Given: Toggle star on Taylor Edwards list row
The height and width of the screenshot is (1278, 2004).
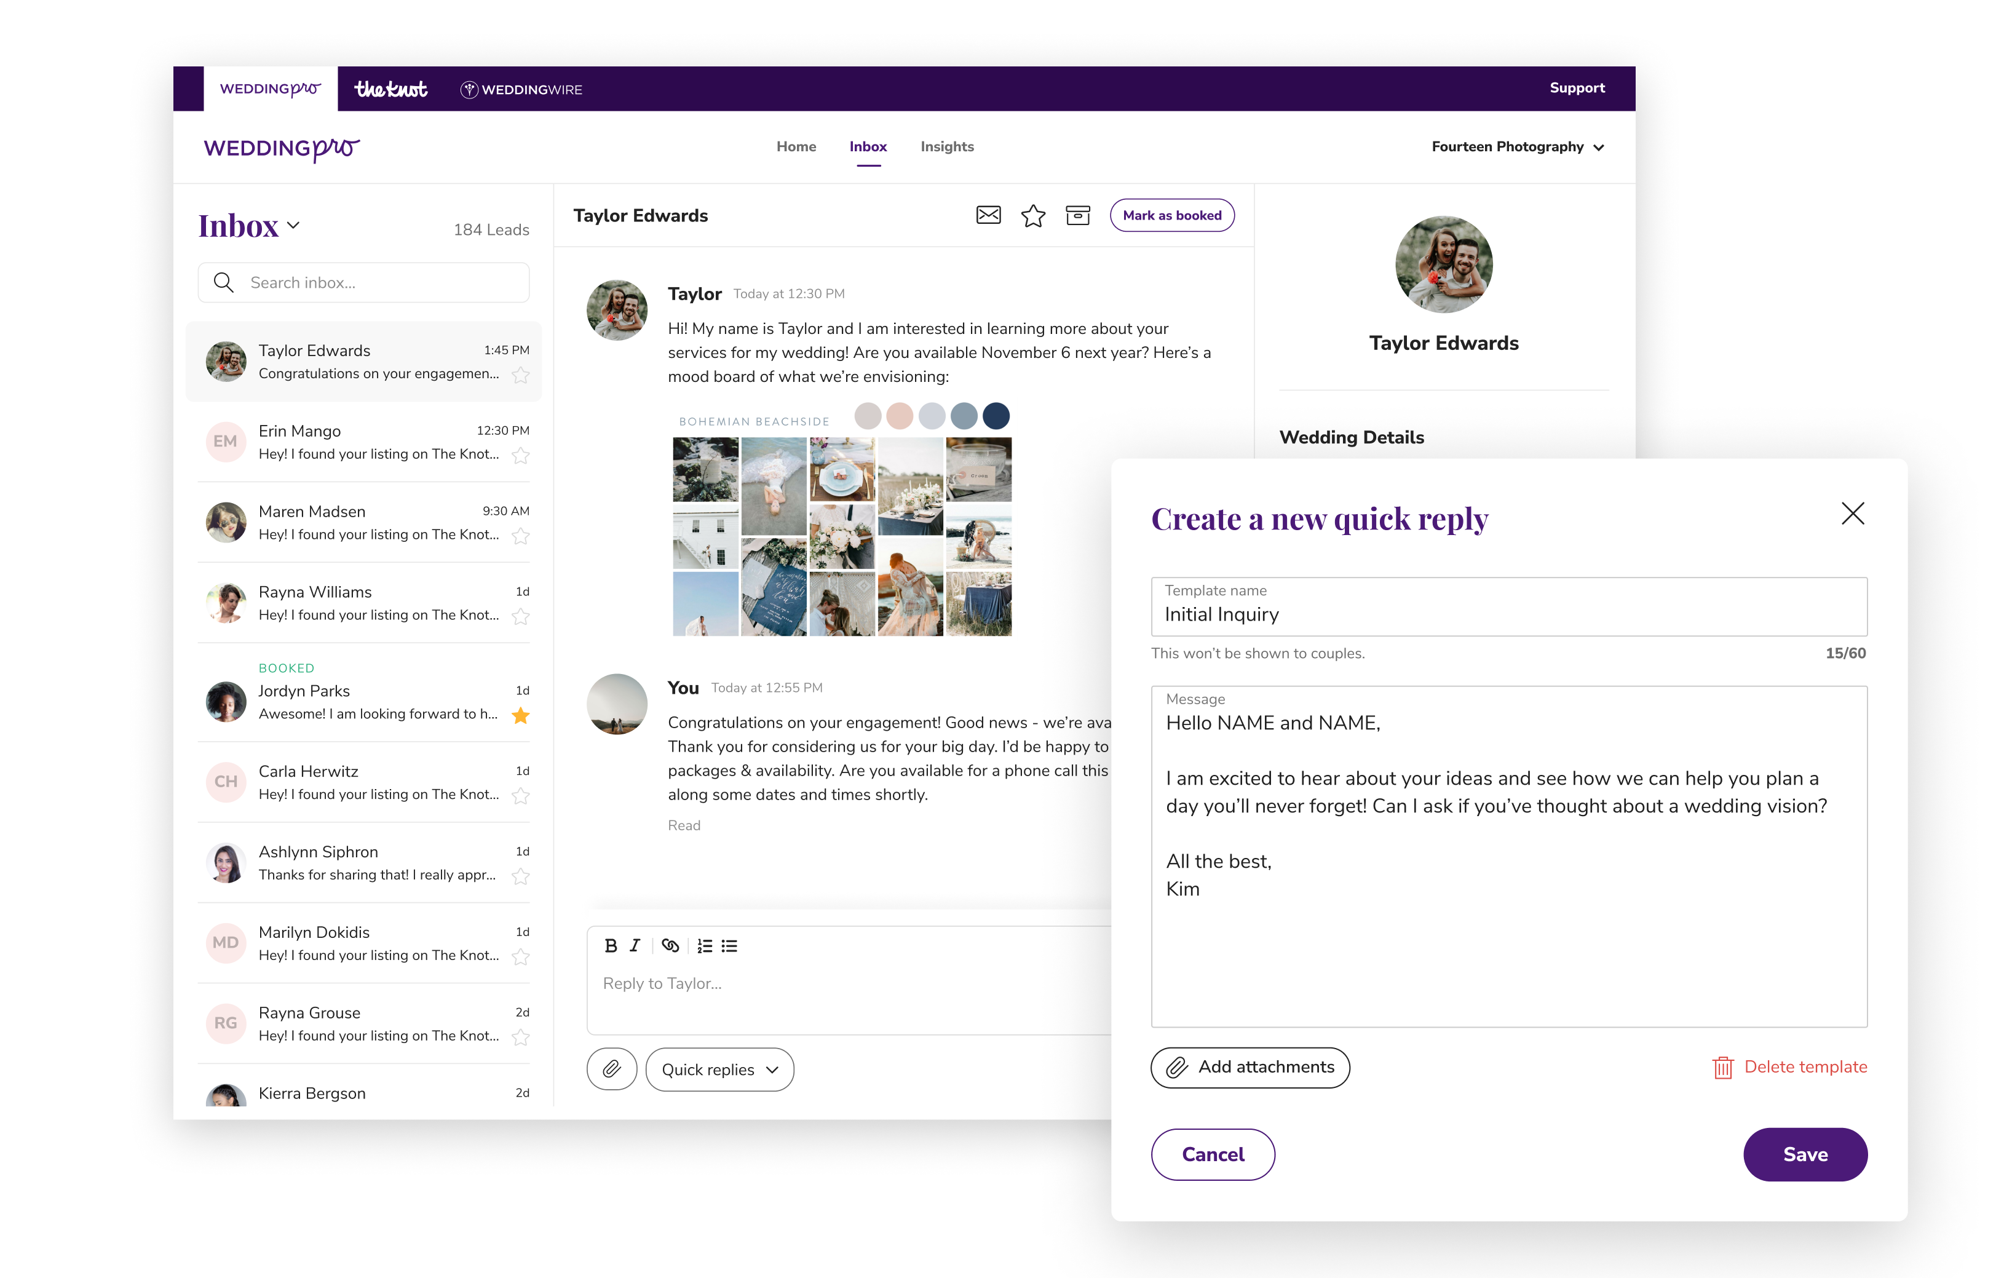Looking at the screenshot, I should [521, 376].
